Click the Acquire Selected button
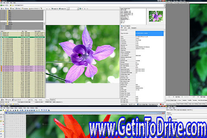 coord(17,100)
